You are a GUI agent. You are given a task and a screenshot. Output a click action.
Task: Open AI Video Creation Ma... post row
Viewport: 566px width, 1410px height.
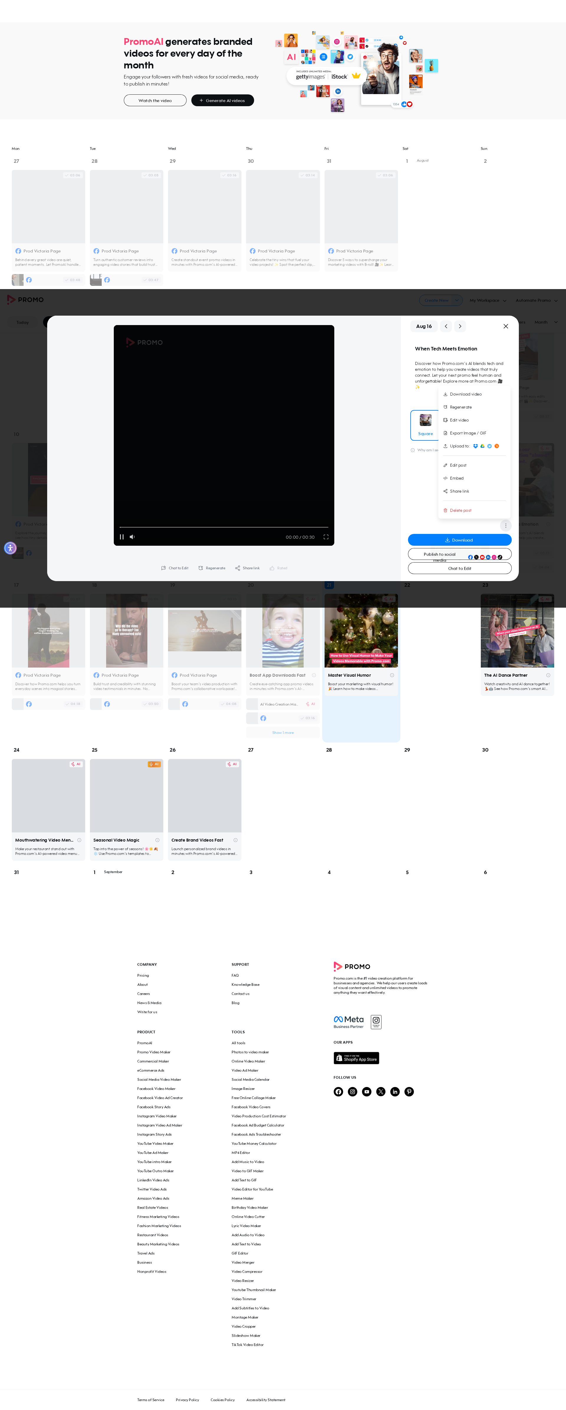tap(283, 704)
